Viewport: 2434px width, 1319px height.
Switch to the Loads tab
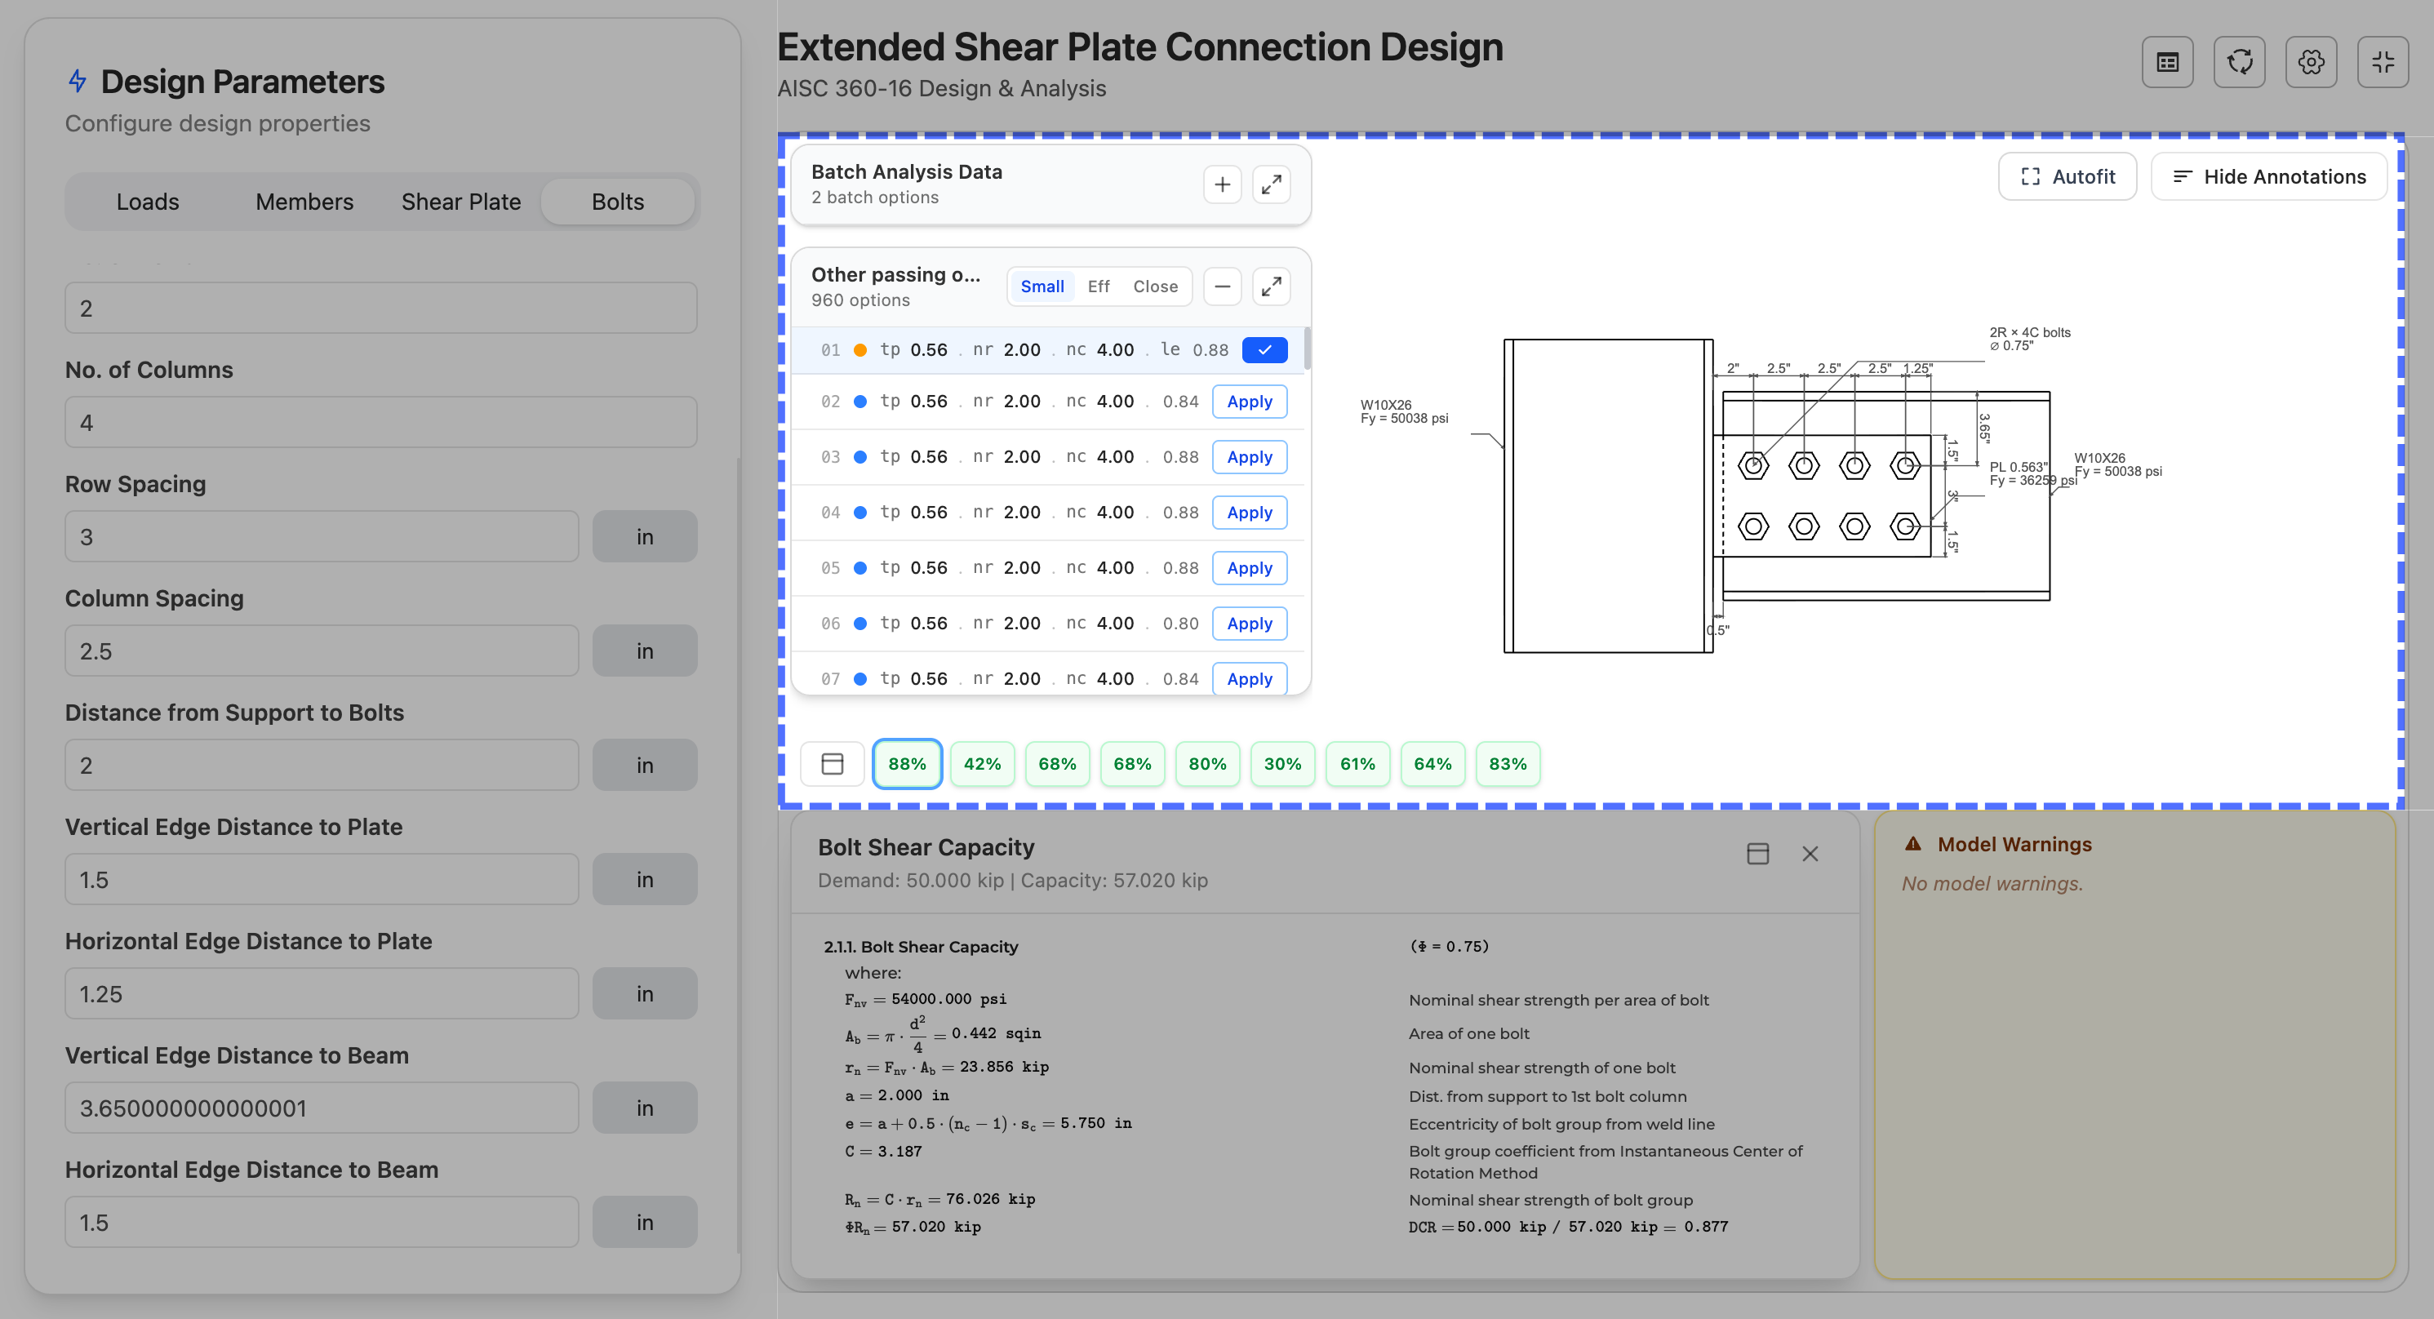click(148, 202)
